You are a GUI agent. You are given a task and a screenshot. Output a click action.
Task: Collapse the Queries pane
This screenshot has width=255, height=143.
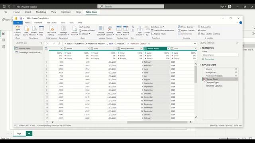click(x=41, y=43)
